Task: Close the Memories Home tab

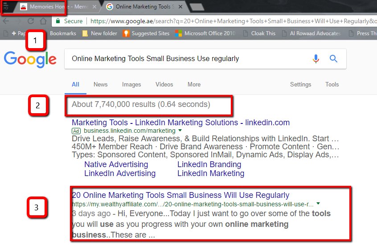Action: coord(94,7)
